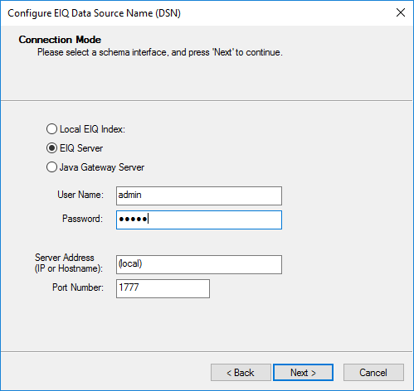Click the User Name field containing admin
The height and width of the screenshot is (391, 414).
tap(199, 195)
